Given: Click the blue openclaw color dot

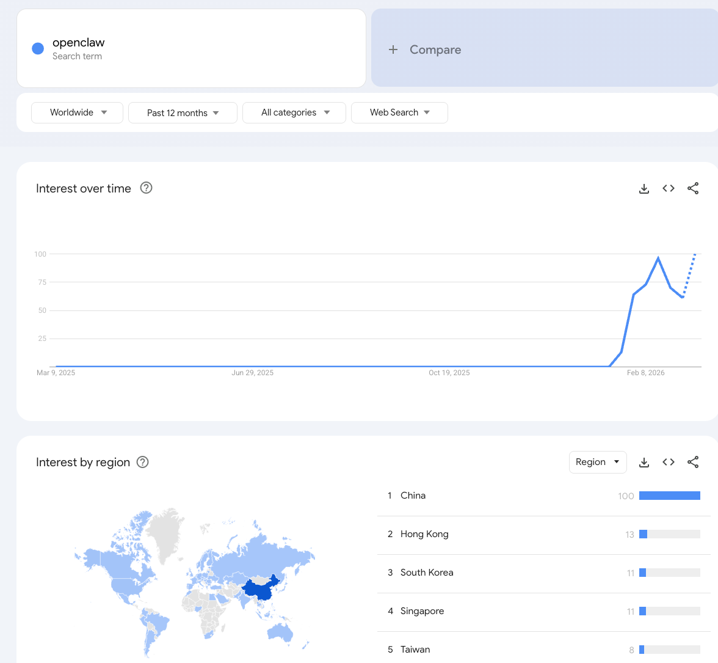Looking at the screenshot, I should (38, 49).
